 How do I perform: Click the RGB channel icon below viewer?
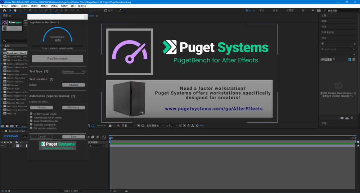118,126
